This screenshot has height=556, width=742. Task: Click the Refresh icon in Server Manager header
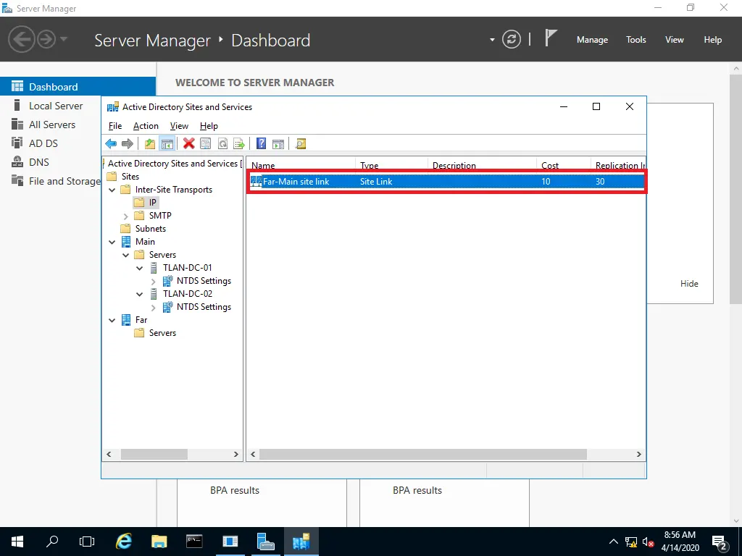[x=512, y=39]
